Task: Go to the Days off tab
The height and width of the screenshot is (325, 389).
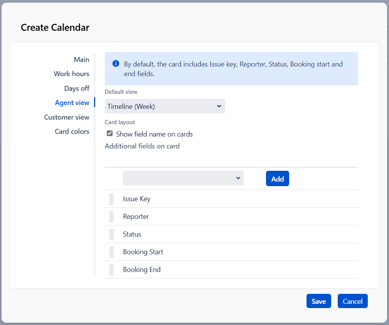Action: coord(77,88)
